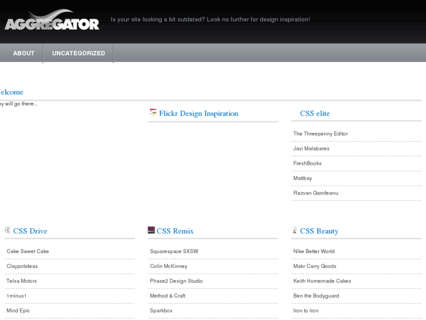Image resolution: width=426 pixels, height=320 pixels.
Task: Open the Javi Malabares entry
Action: pyautogui.click(x=311, y=149)
